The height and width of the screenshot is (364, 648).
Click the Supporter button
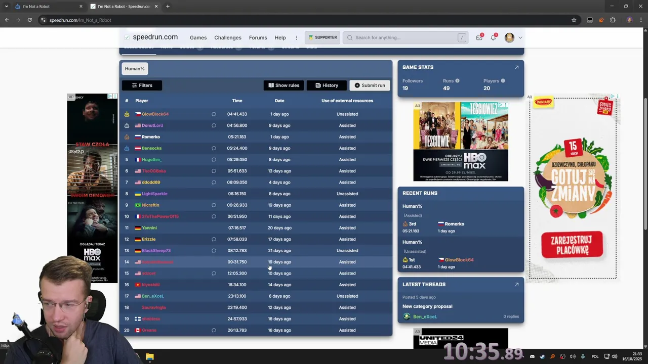click(322, 37)
